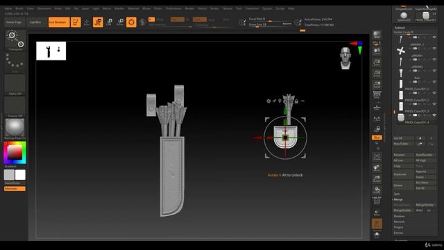Open the stroke type selector
Image resolution: width=444 pixels, height=250 pixels.
15,62
